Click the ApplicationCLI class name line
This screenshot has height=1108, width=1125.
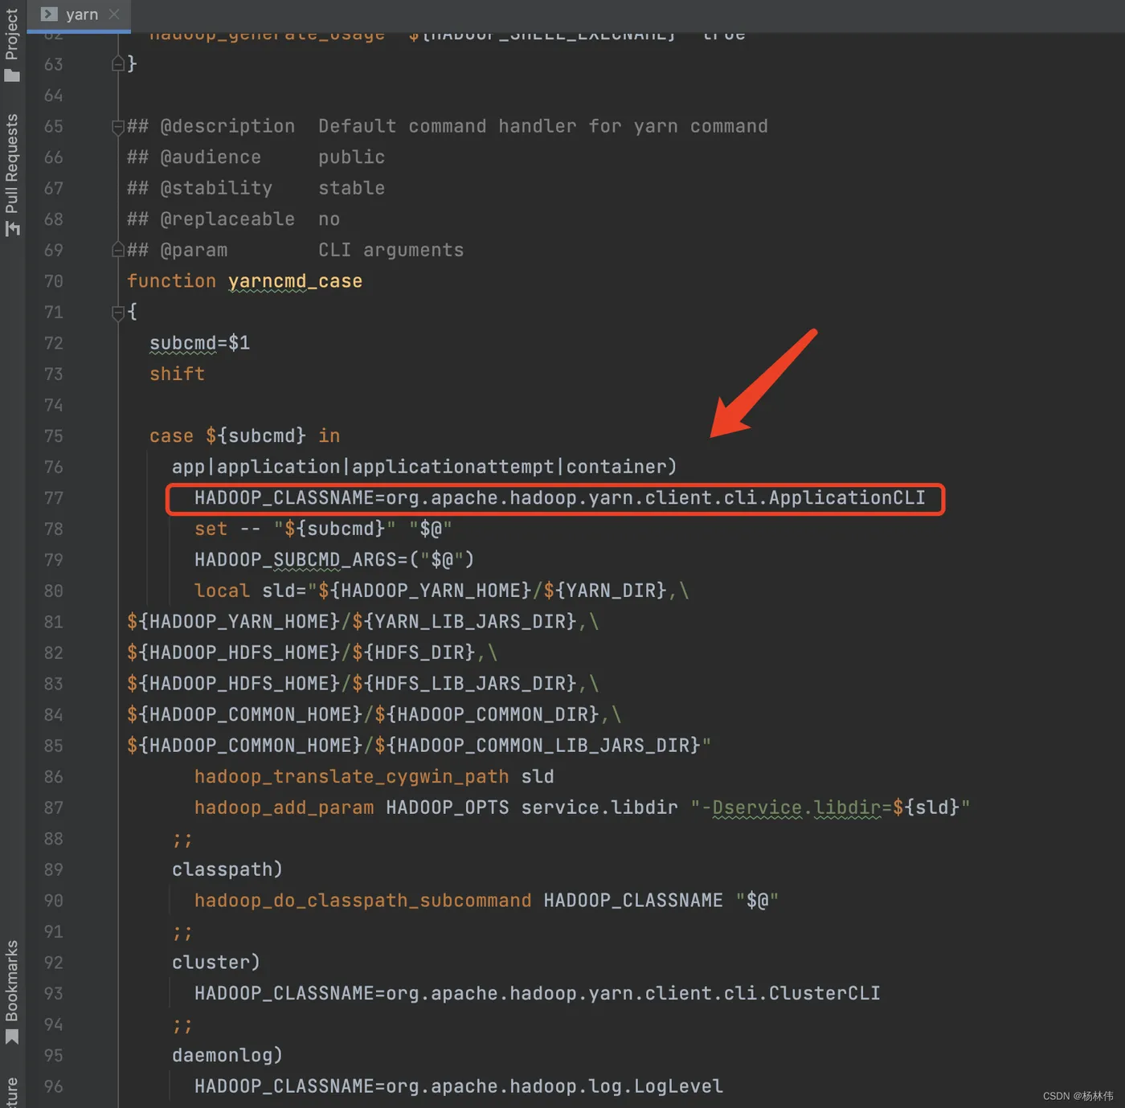559,498
